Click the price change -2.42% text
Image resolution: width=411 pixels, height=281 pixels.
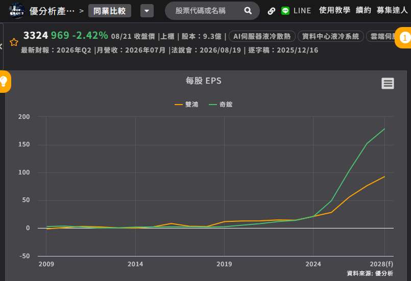(90, 35)
